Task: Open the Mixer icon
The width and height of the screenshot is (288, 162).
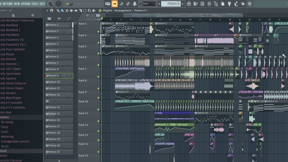Action: [x=209, y=4]
